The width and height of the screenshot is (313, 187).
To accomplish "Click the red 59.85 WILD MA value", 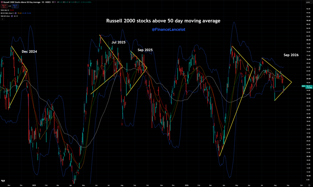I will (x=12, y=10).
